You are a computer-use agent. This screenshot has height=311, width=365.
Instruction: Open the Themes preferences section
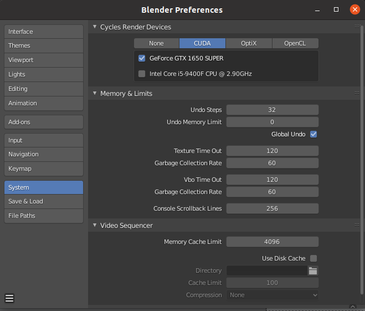[x=44, y=45]
